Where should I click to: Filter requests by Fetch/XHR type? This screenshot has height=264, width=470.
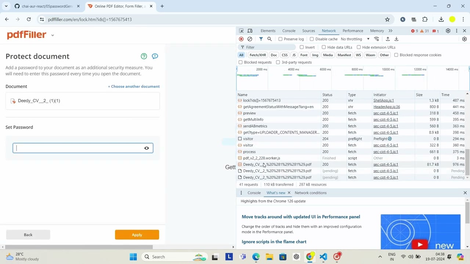pos(257,55)
